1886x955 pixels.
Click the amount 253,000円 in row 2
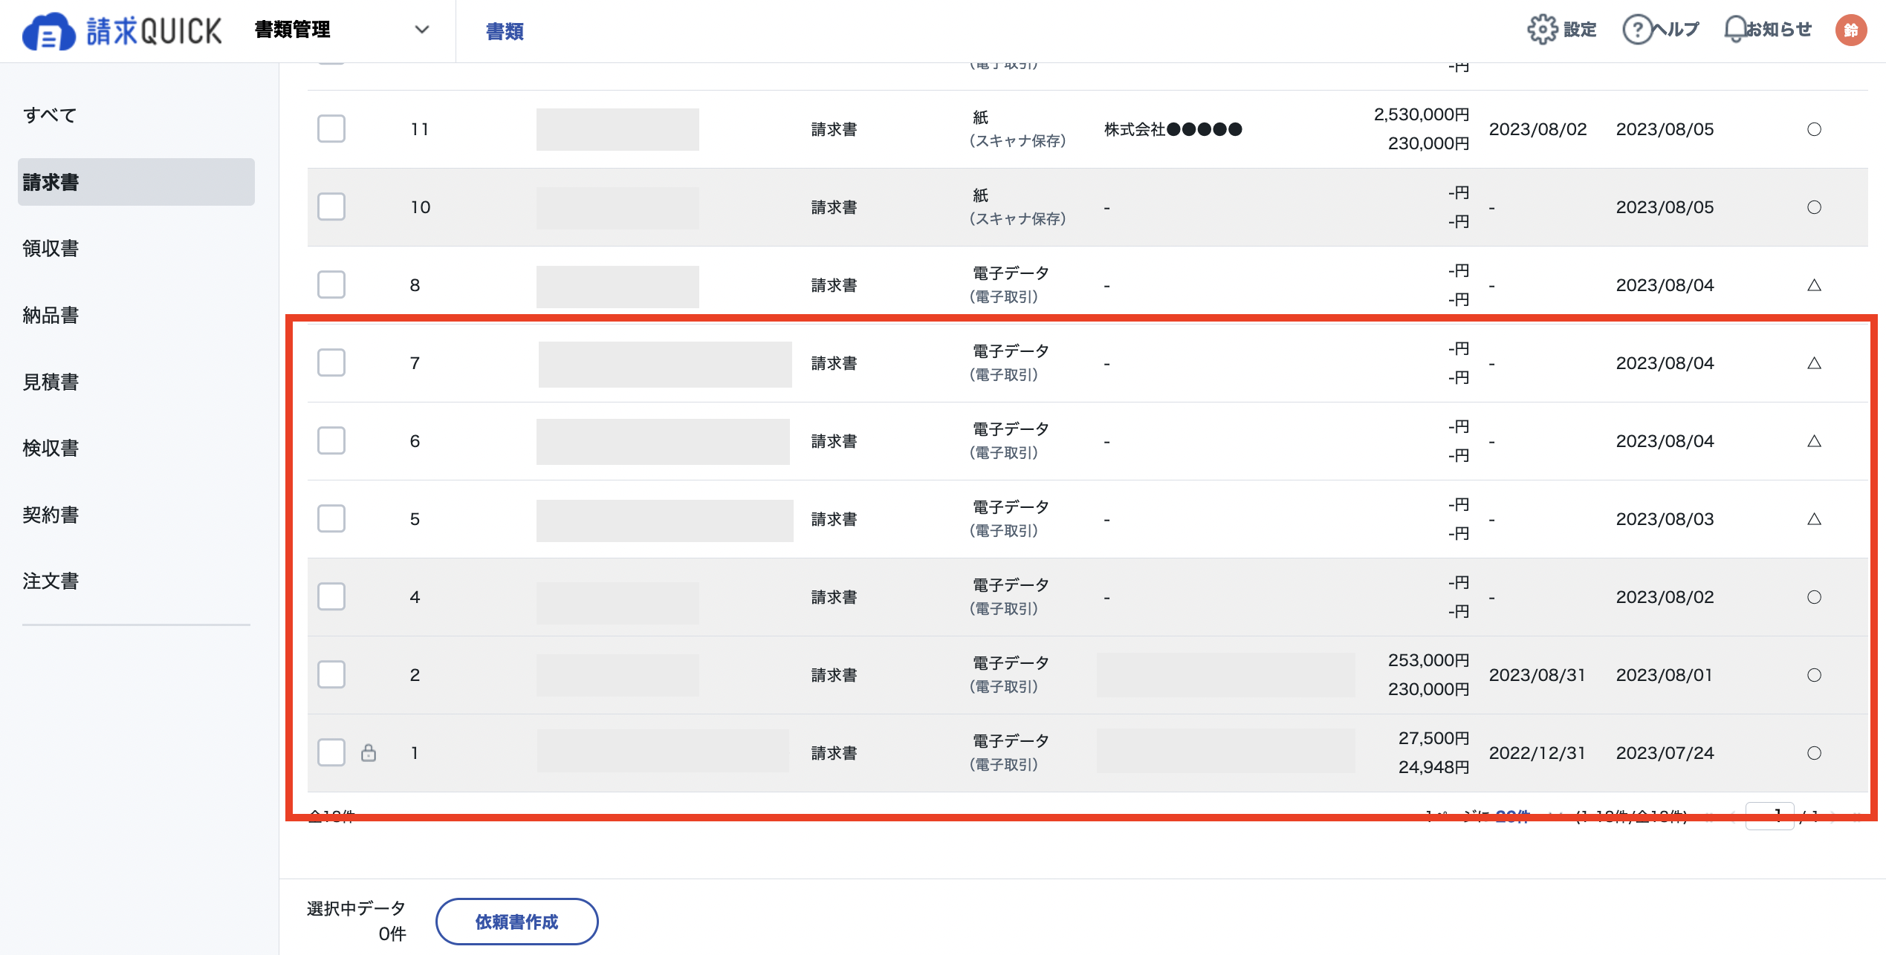(1428, 660)
